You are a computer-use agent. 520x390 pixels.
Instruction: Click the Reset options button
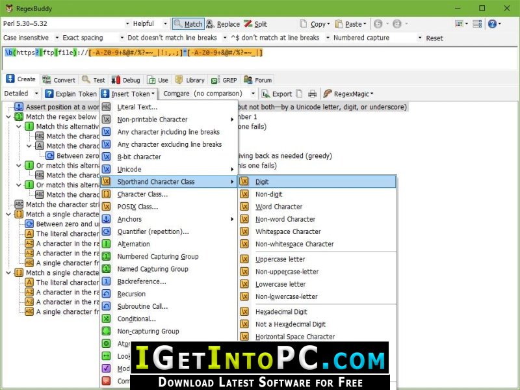434,38
